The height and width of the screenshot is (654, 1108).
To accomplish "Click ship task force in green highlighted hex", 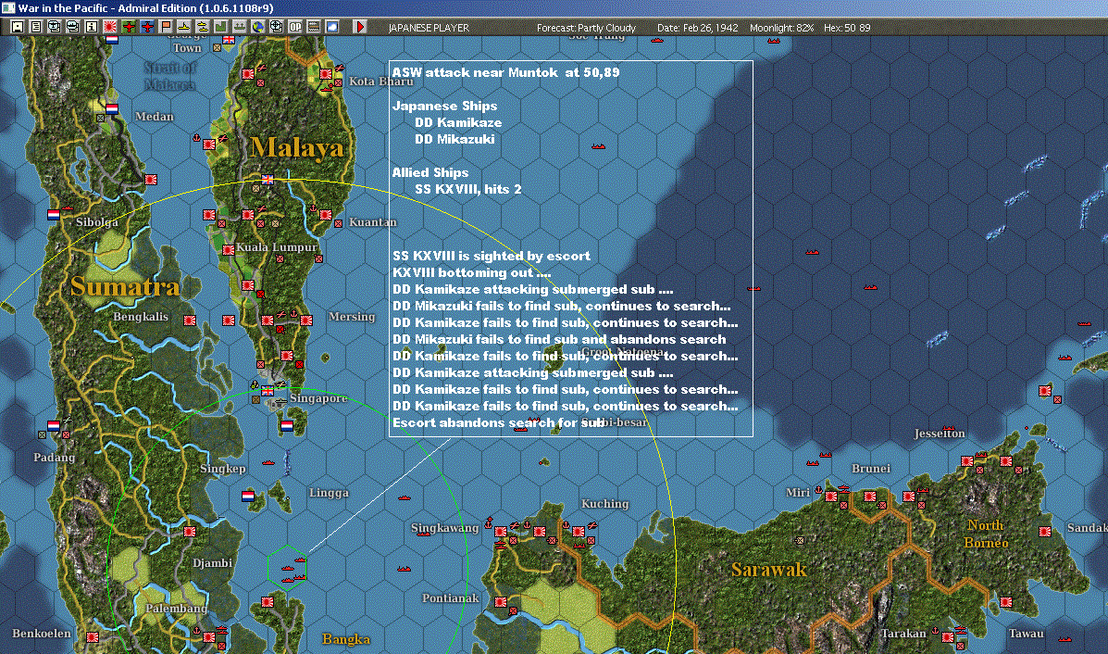I will (288, 568).
